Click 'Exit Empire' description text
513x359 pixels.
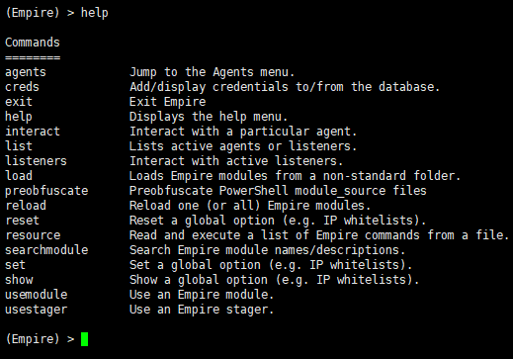coord(168,102)
